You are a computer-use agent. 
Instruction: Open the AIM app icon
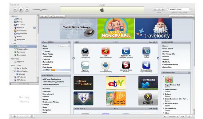105,51
